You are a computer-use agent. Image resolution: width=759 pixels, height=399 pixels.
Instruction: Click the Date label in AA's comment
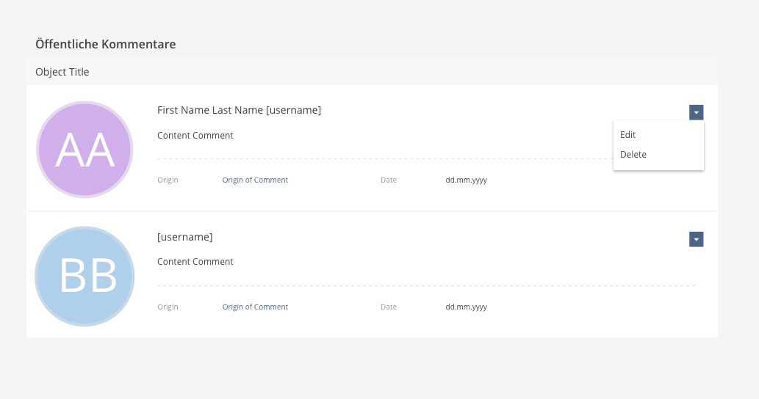point(389,180)
